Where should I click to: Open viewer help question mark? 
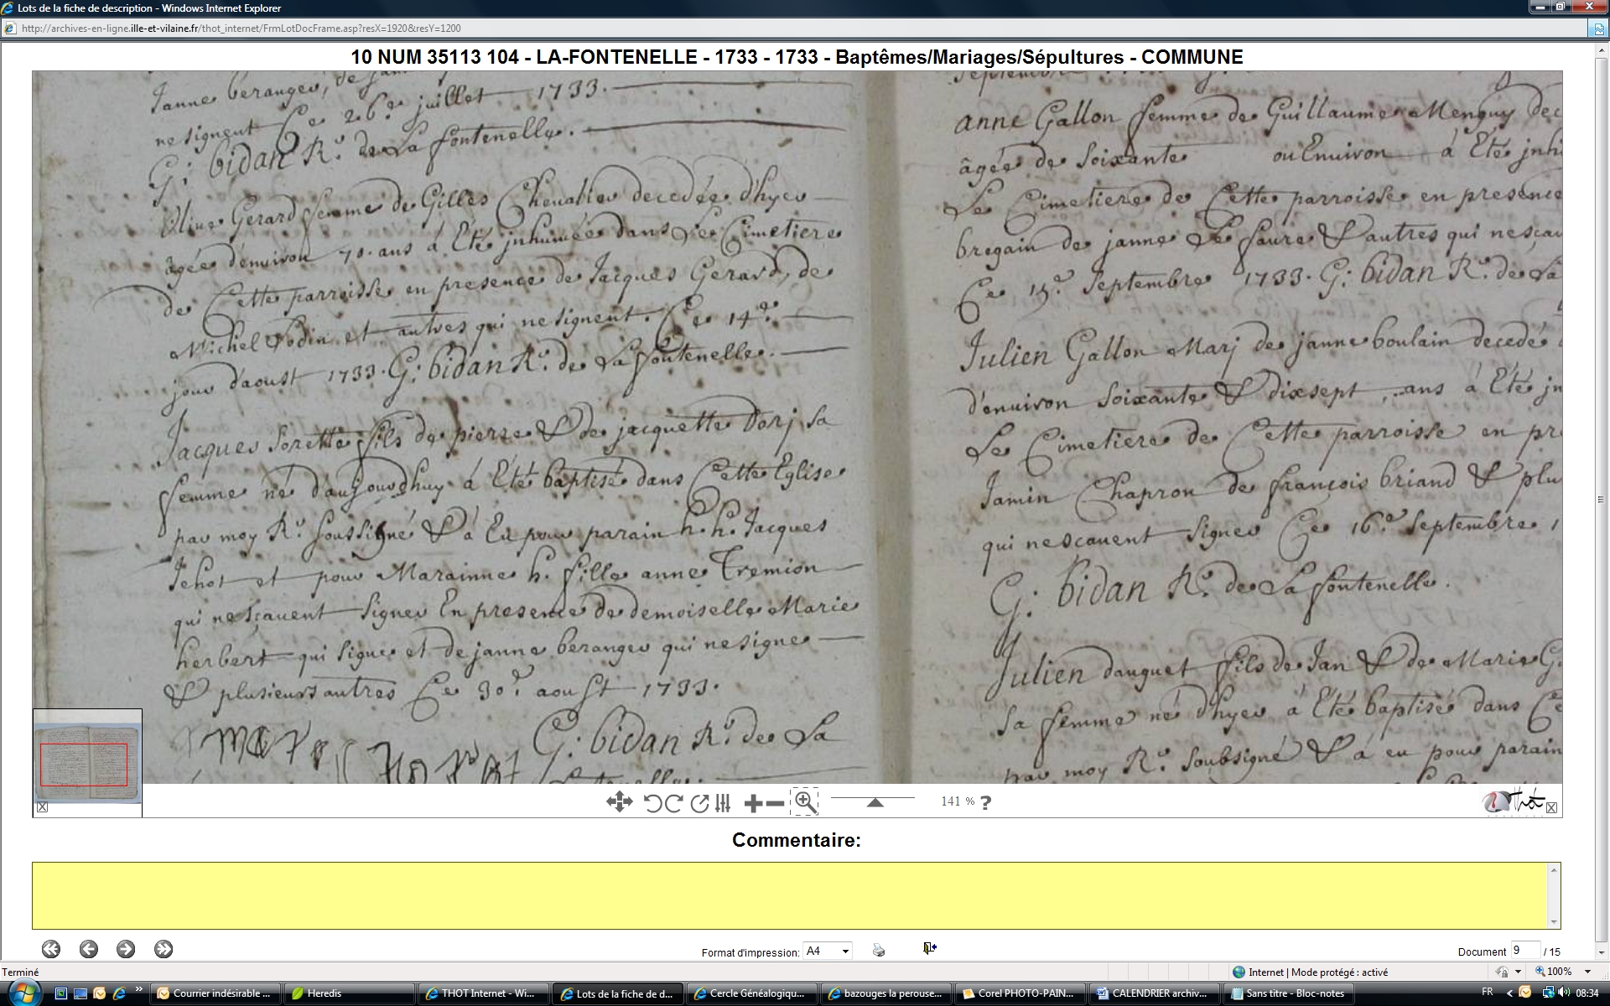coord(985,802)
